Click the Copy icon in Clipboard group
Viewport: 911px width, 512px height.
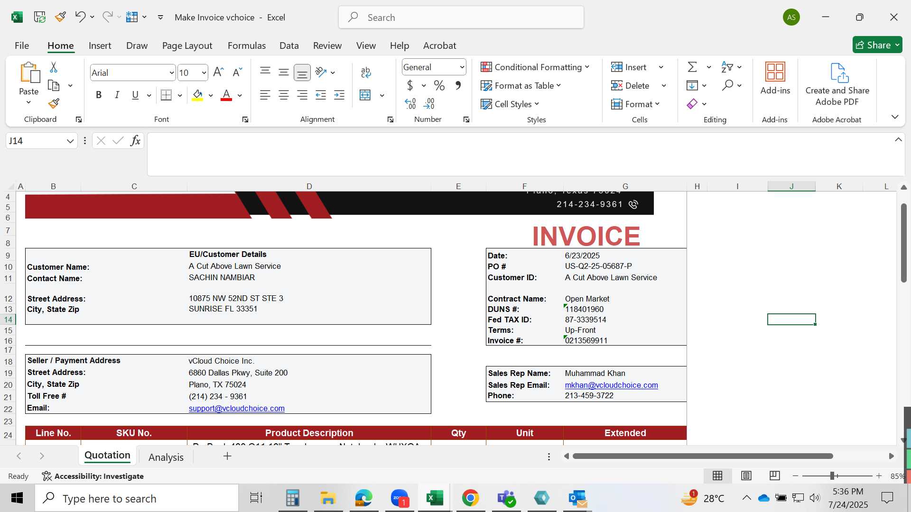pyautogui.click(x=54, y=86)
